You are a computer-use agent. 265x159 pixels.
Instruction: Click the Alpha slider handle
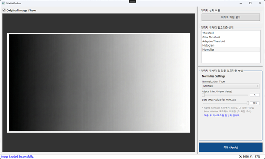(x=203, y=95)
